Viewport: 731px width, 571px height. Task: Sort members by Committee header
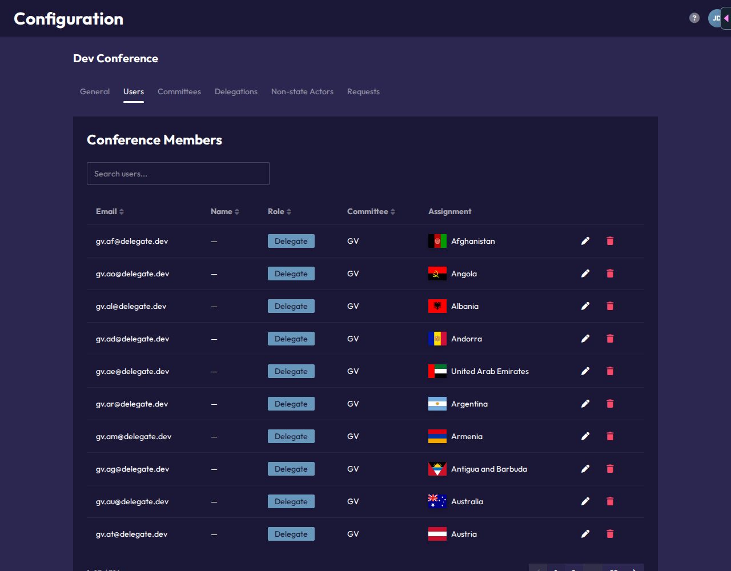371,211
